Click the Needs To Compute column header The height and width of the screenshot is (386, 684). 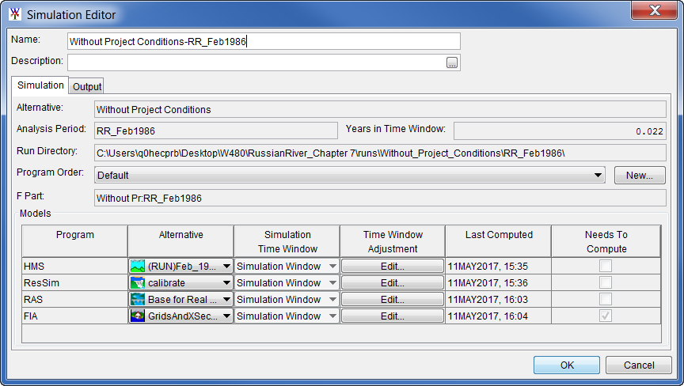click(x=606, y=241)
